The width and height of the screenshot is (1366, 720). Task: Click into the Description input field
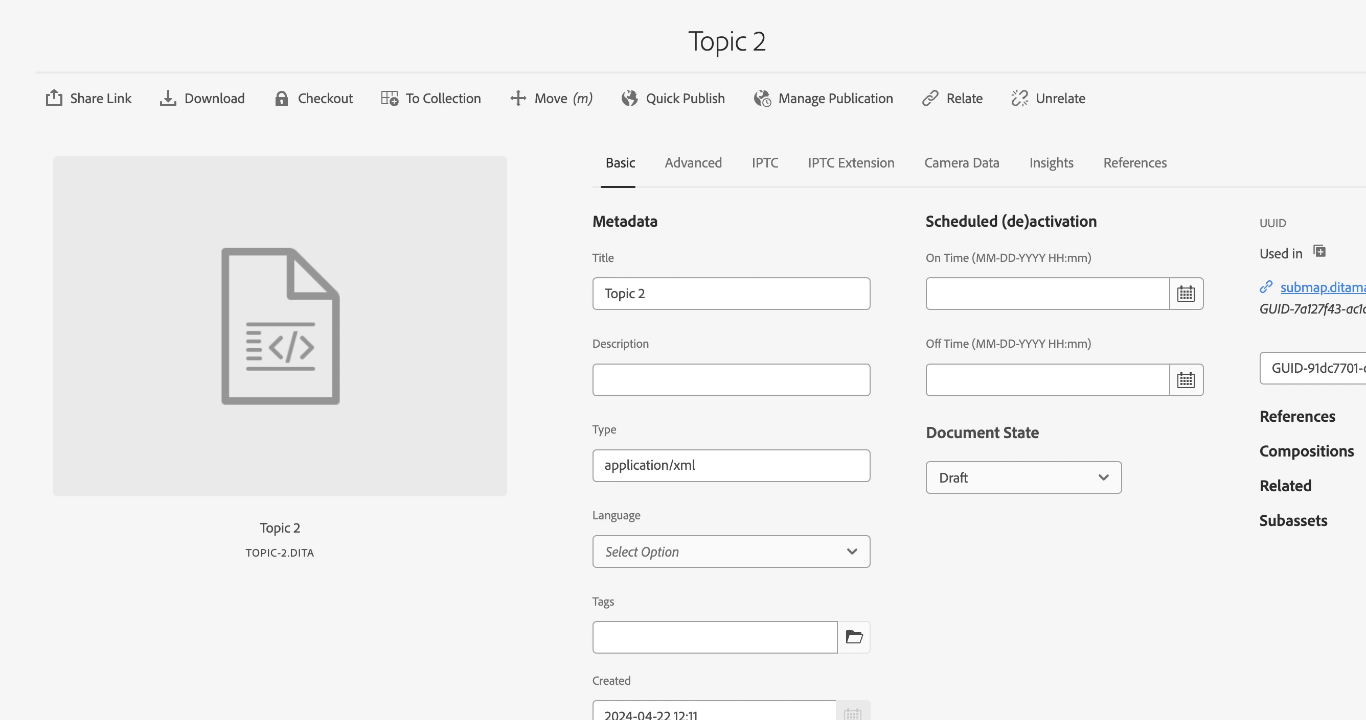(x=731, y=380)
